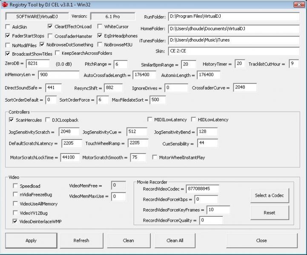The image size is (307, 255).
Task: Select CrossfaderCurve value box
Action: point(245,88)
